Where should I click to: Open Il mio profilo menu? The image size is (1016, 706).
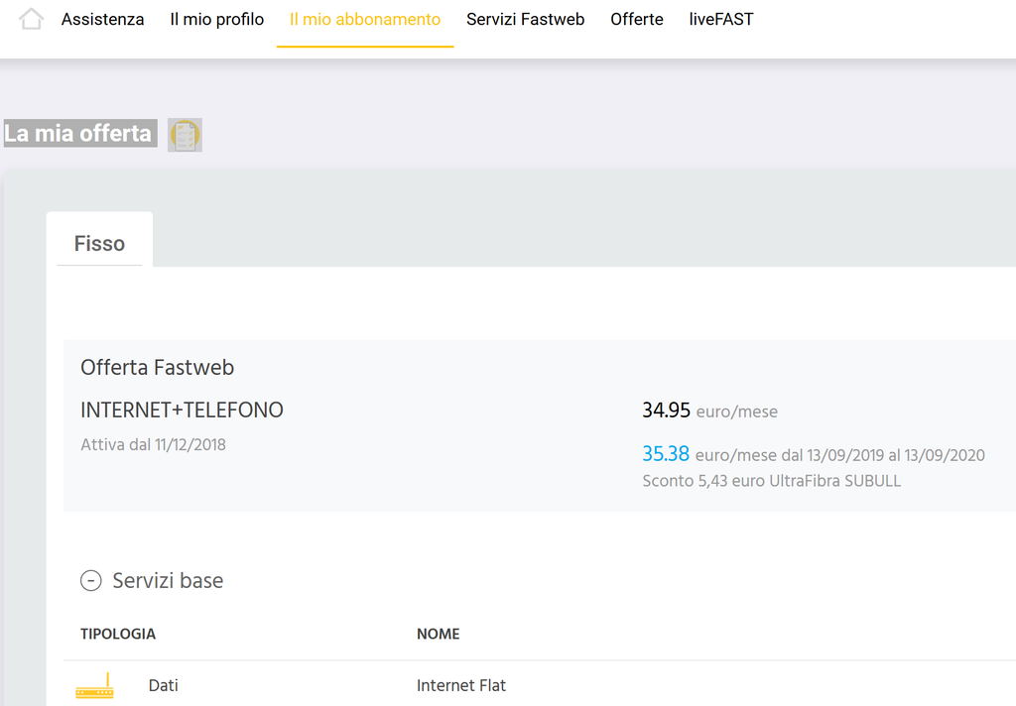(x=216, y=20)
